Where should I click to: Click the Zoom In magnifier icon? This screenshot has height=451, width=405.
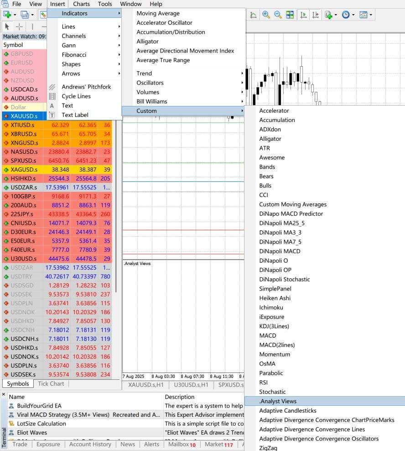click(x=266, y=15)
